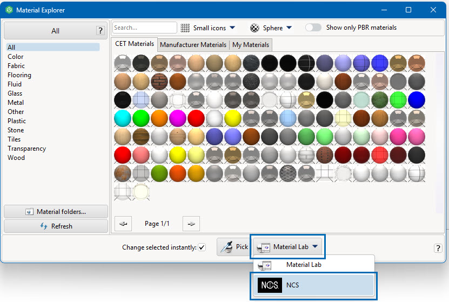Select the Wood category

click(16, 158)
